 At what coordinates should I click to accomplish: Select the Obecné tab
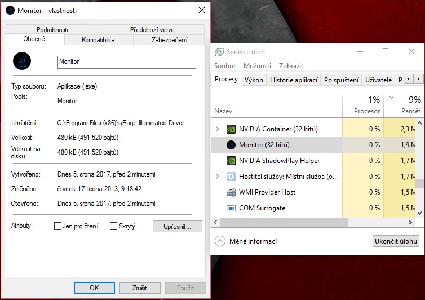[x=34, y=39]
